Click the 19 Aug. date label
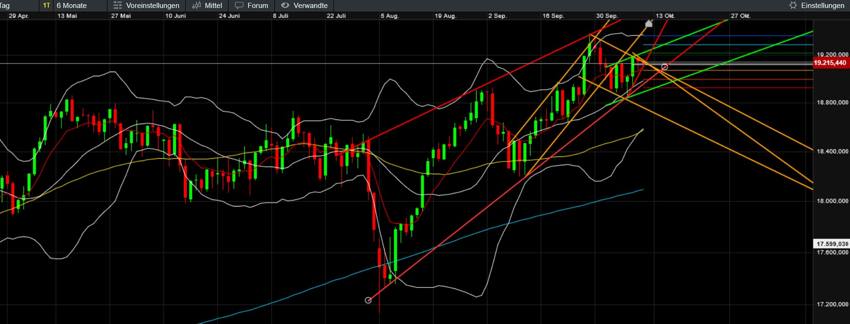Image resolution: width=850 pixels, height=324 pixels. (445, 16)
